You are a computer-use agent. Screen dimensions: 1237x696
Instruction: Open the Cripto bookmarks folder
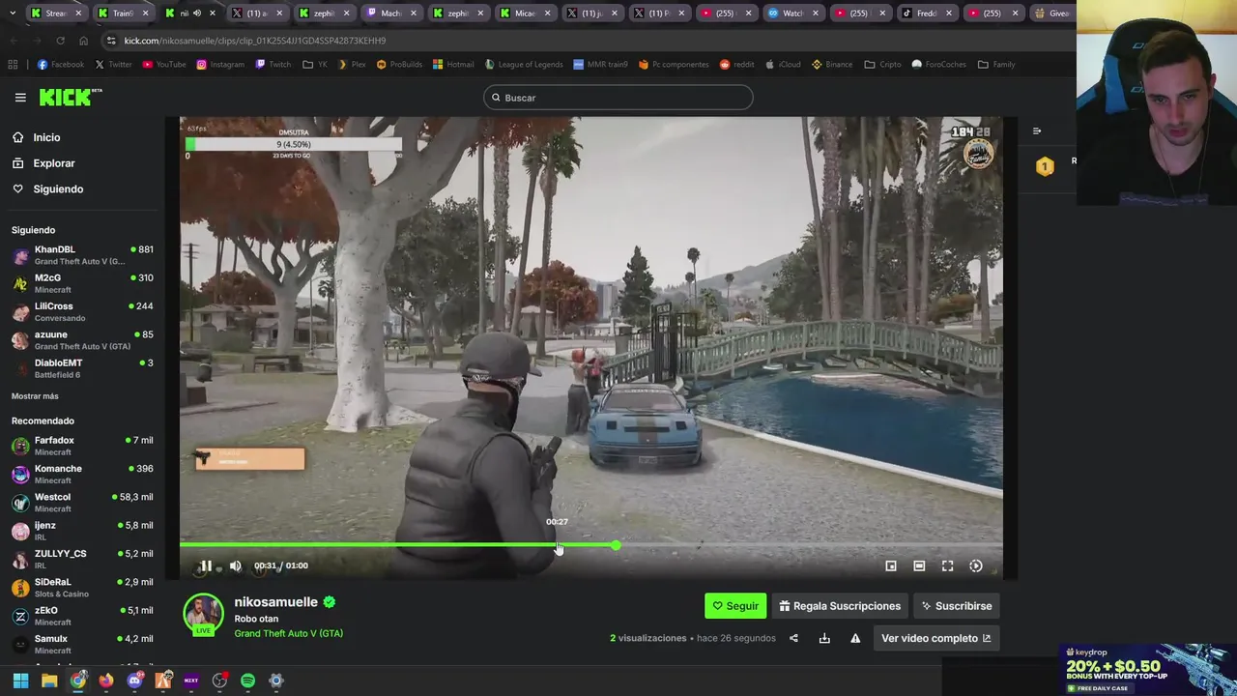click(x=882, y=65)
